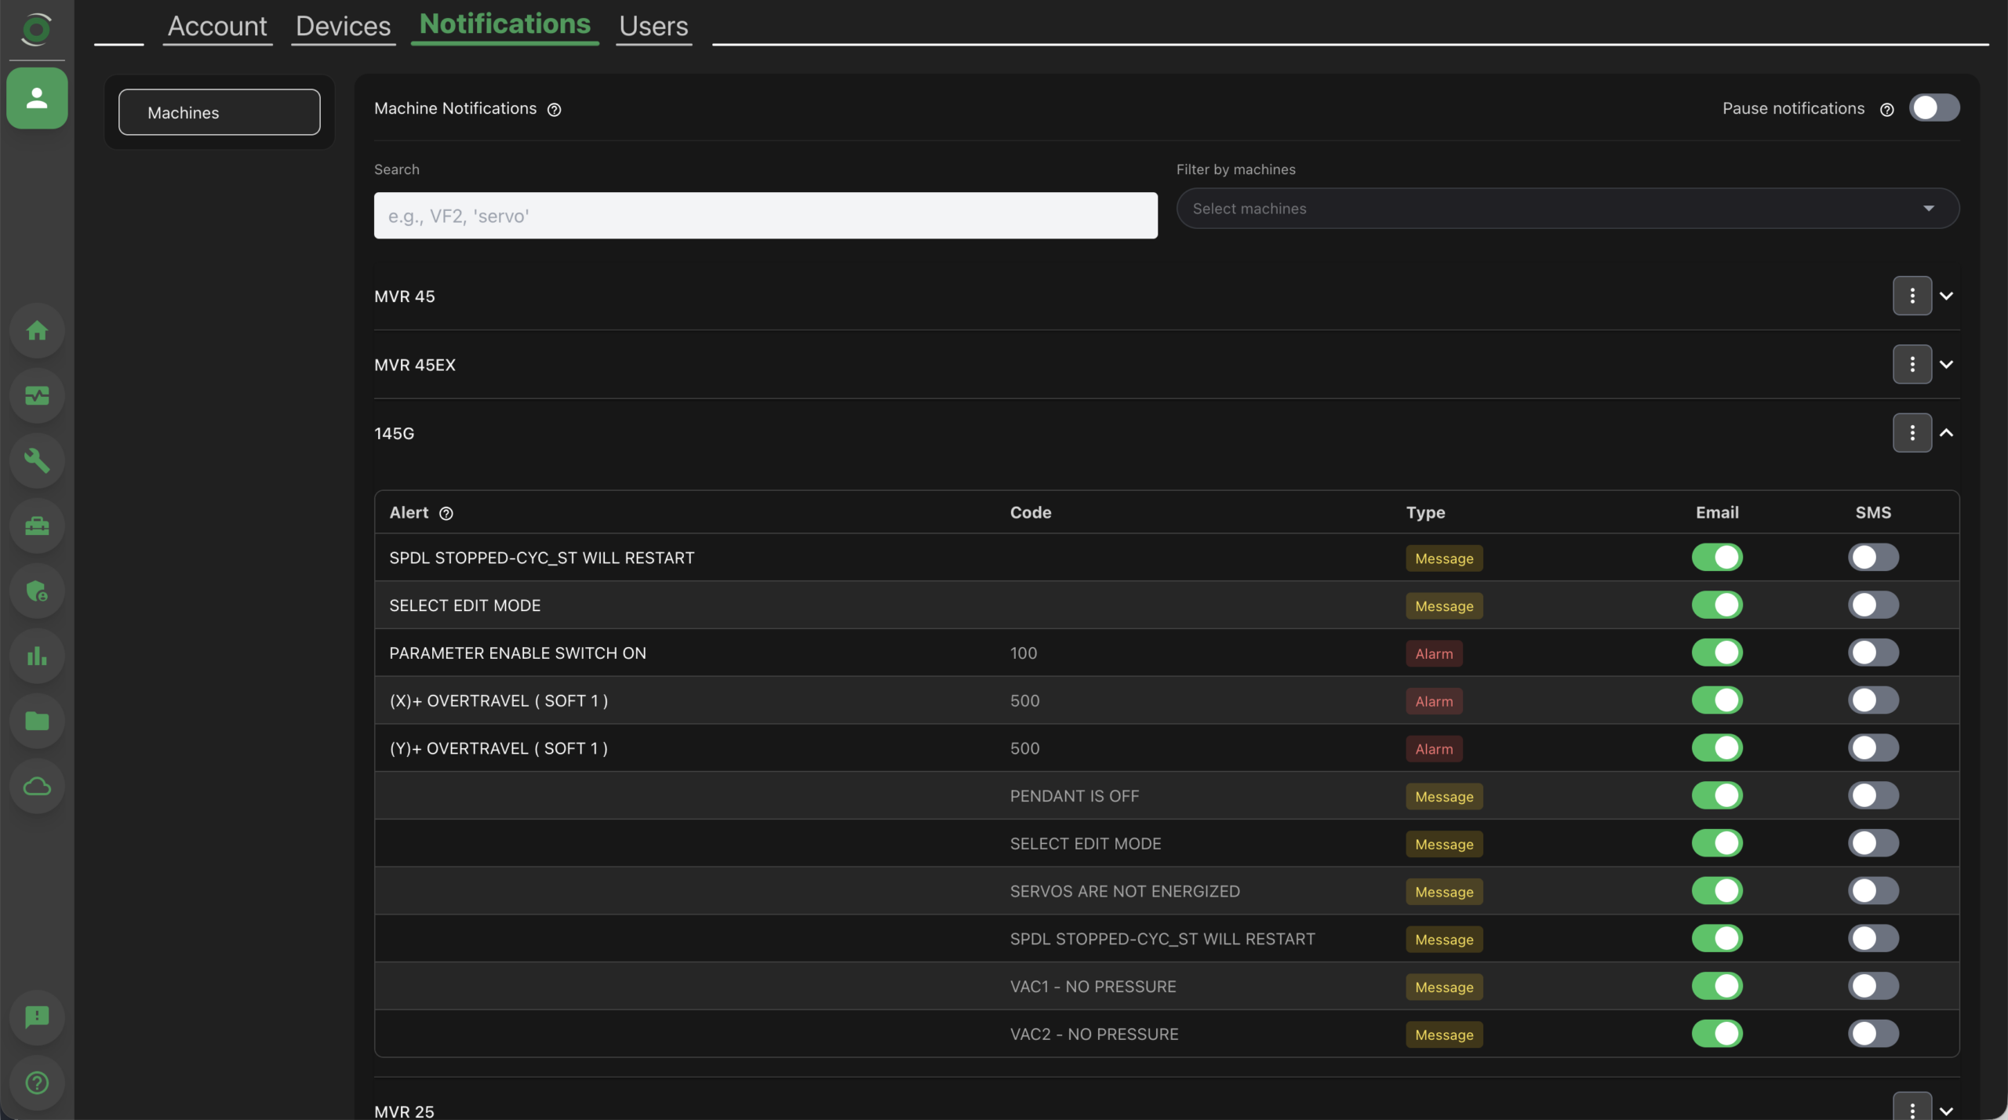Disable Email for VAC1 - NO PRESSURE
Screen dimensions: 2008x1120
click(1717, 986)
